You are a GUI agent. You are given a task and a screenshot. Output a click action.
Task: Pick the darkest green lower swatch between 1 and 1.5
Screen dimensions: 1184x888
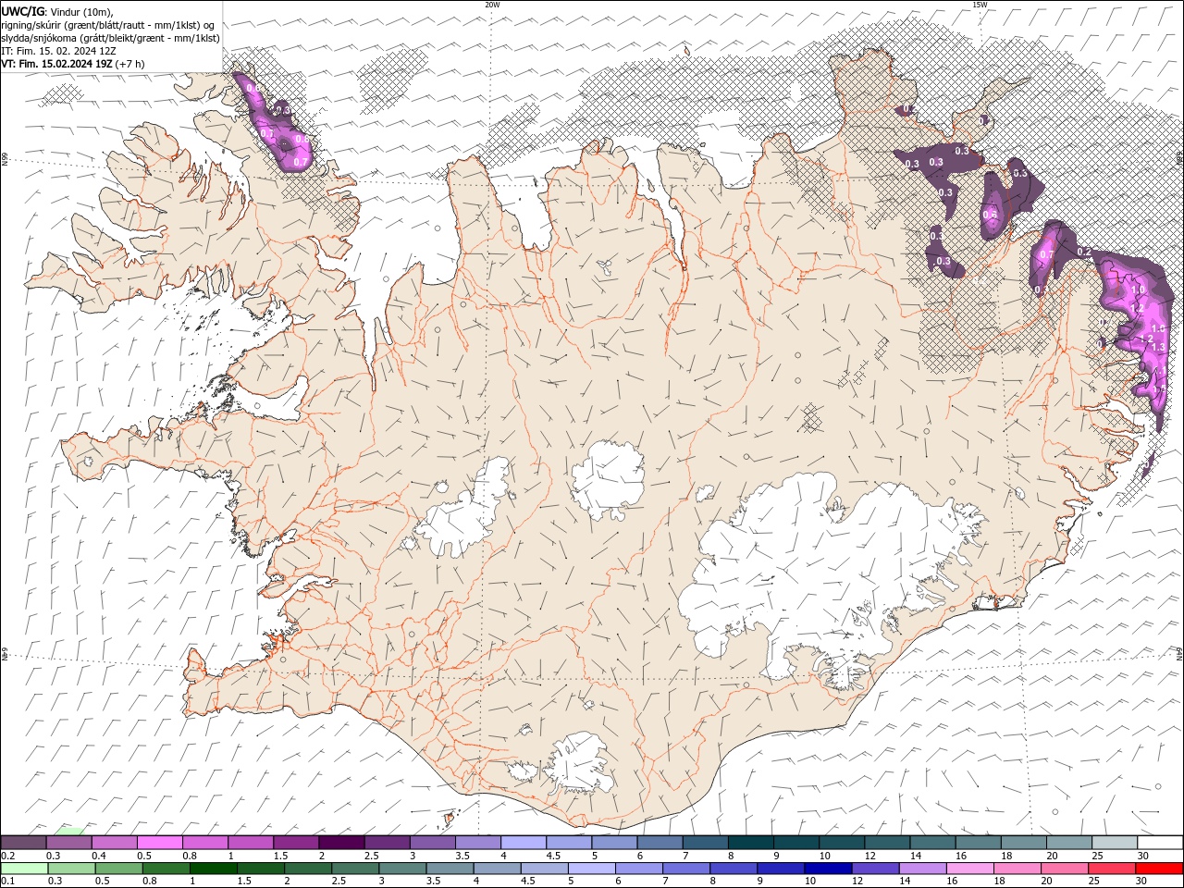[x=214, y=869]
